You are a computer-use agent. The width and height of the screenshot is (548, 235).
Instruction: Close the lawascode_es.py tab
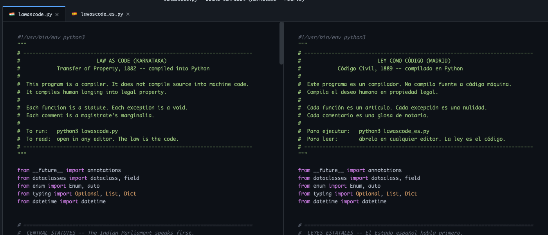(x=128, y=14)
